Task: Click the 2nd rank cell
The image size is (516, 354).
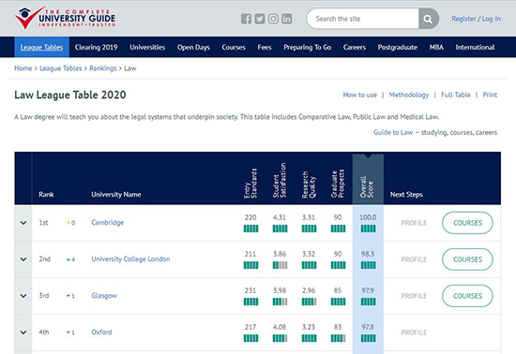Action: [x=45, y=259]
